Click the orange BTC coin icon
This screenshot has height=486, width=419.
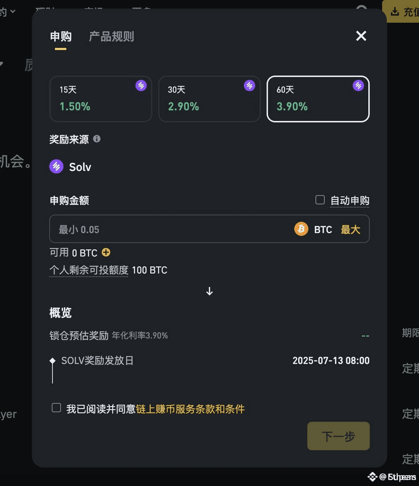pyautogui.click(x=301, y=229)
